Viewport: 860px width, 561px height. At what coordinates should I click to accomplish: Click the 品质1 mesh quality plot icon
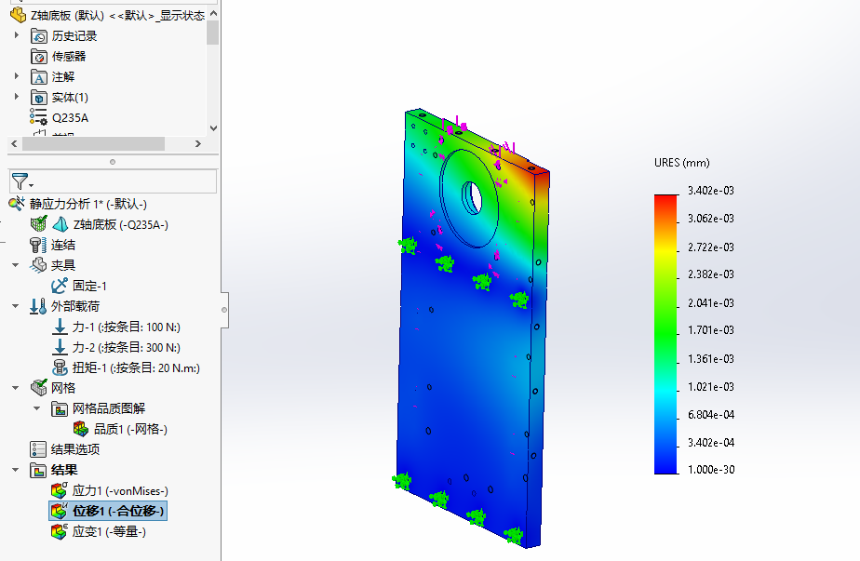pyautogui.click(x=81, y=429)
